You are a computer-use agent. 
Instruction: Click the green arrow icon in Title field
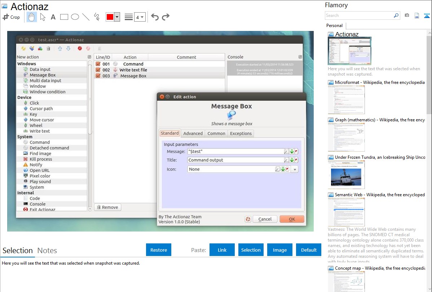point(291,160)
